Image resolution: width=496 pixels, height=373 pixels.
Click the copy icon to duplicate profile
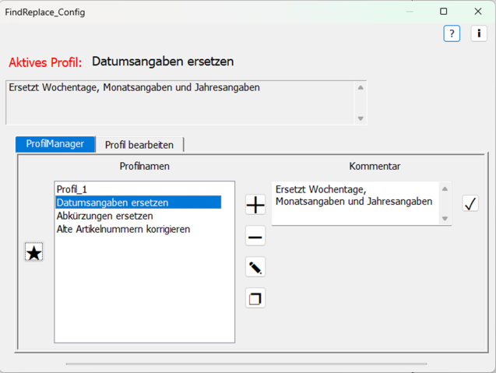click(255, 298)
